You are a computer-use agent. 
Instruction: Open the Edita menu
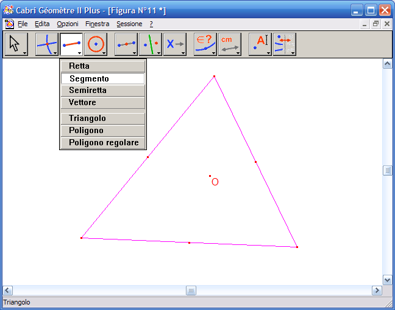pyautogui.click(x=42, y=24)
